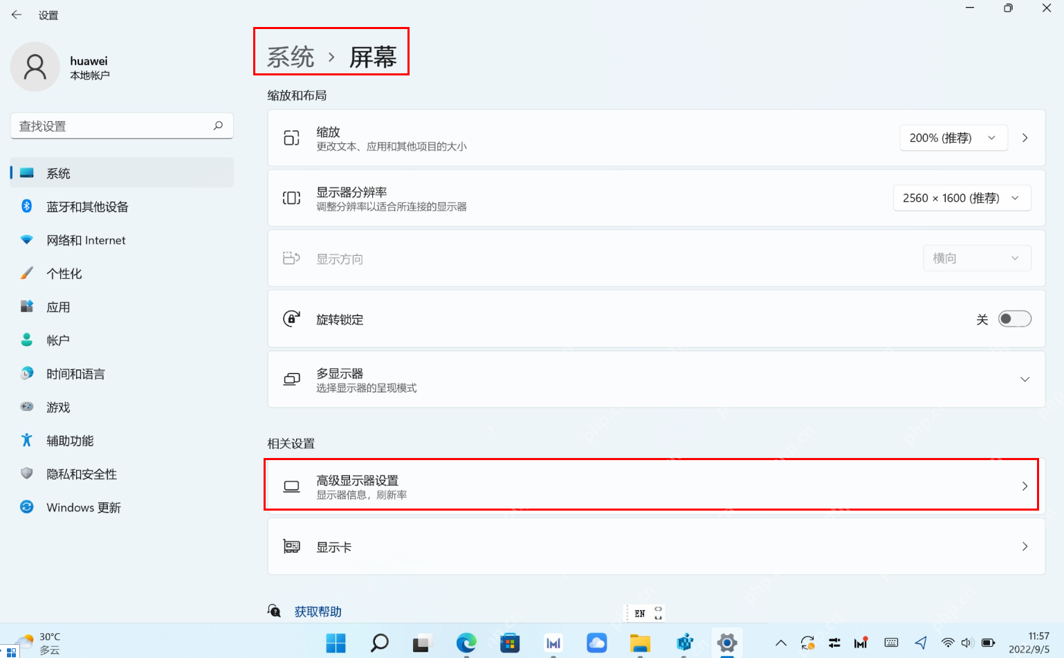Click the Personalization paintbrush icon
Viewport: 1064px width, 658px height.
pyautogui.click(x=27, y=273)
